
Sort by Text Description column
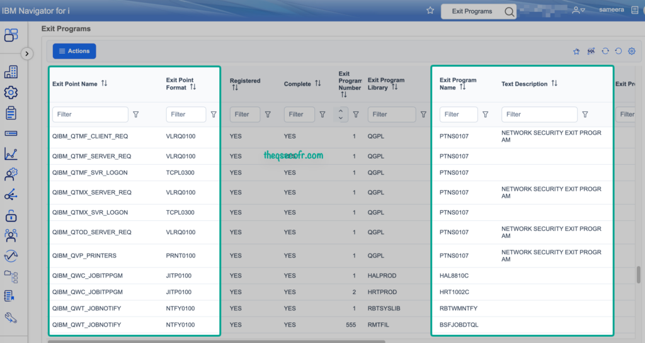[x=554, y=83]
